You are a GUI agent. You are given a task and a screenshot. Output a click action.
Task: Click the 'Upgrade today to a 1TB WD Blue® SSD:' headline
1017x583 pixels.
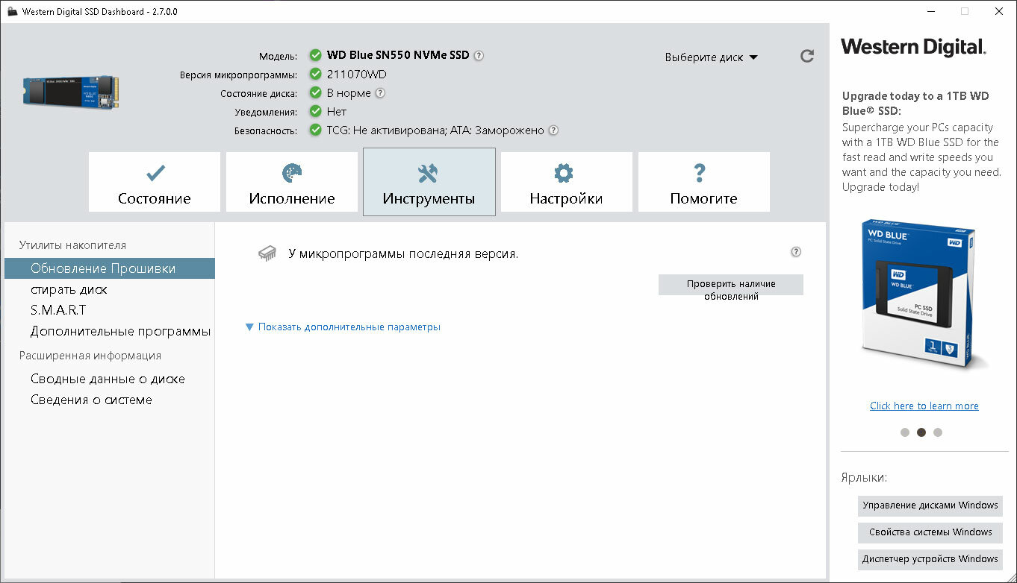915,103
